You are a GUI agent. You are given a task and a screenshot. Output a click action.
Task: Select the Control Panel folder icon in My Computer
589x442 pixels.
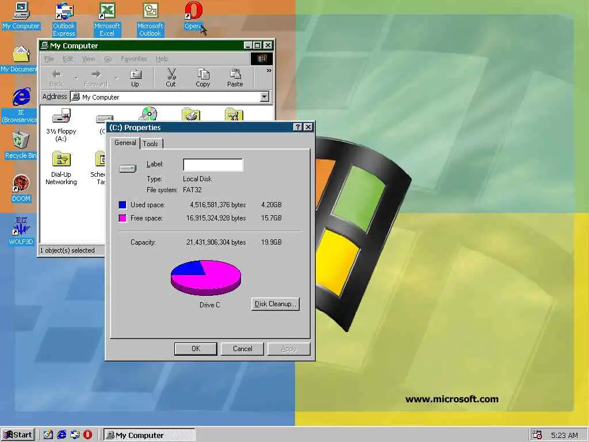pyautogui.click(x=234, y=115)
